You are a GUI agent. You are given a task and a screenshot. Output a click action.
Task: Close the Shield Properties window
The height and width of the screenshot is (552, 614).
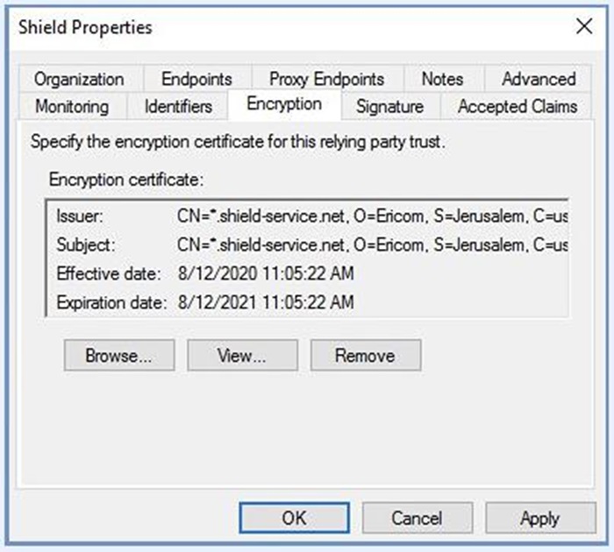click(584, 27)
